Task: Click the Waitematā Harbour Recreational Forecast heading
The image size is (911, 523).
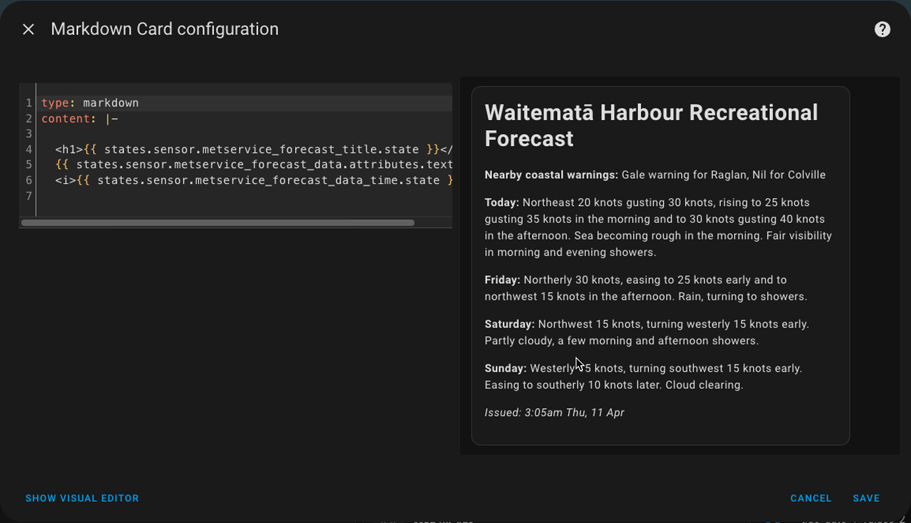Action: tap(651, 125)
